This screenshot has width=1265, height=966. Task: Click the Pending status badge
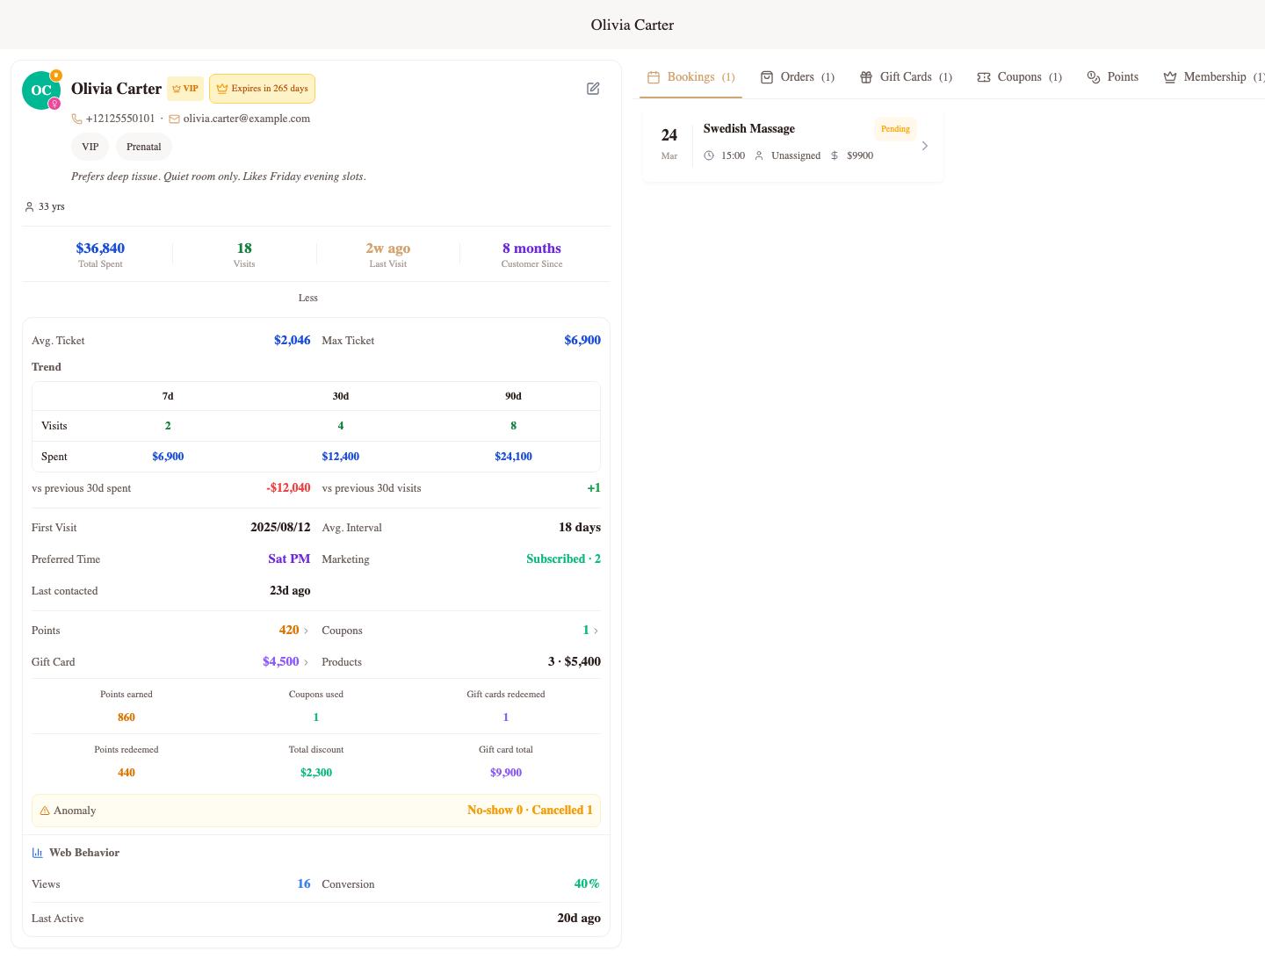click(x=895, y=129)
